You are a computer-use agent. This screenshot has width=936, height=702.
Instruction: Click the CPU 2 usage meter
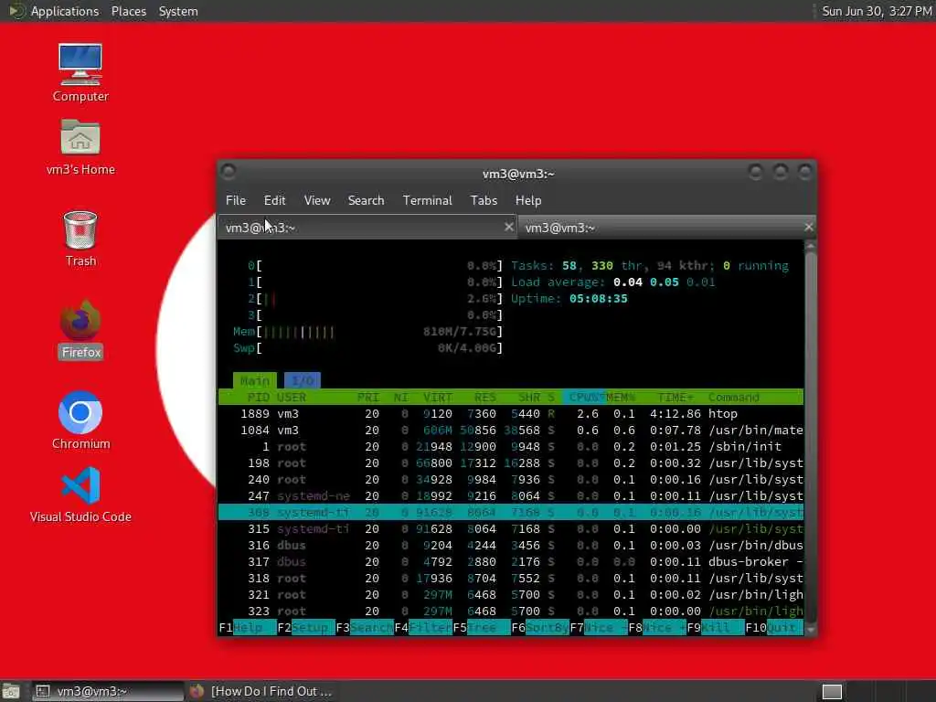(x=375, y=299)
